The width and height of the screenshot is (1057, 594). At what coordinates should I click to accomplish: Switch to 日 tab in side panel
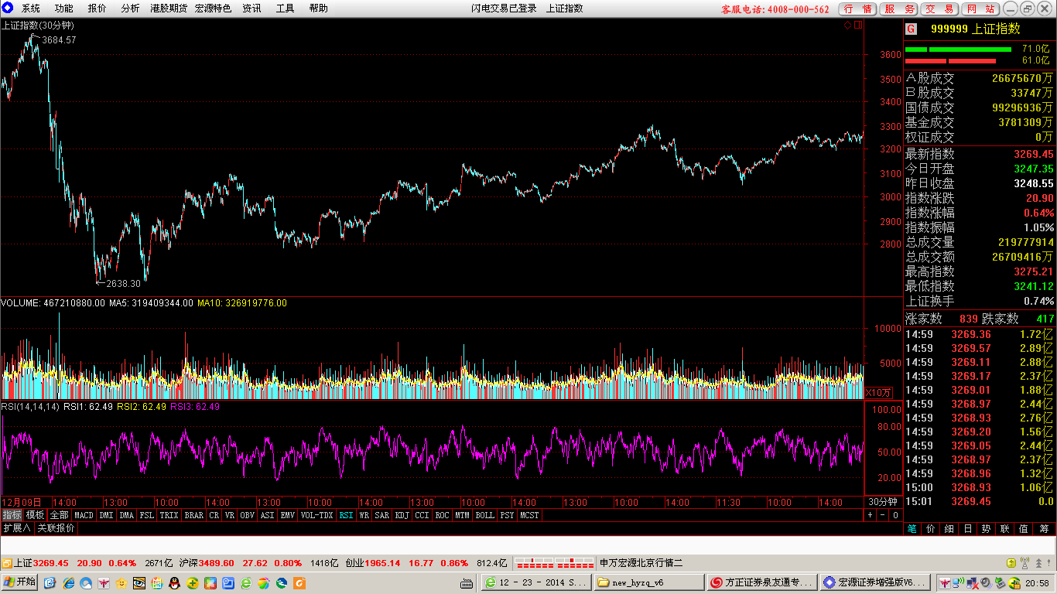pos(968,529)
